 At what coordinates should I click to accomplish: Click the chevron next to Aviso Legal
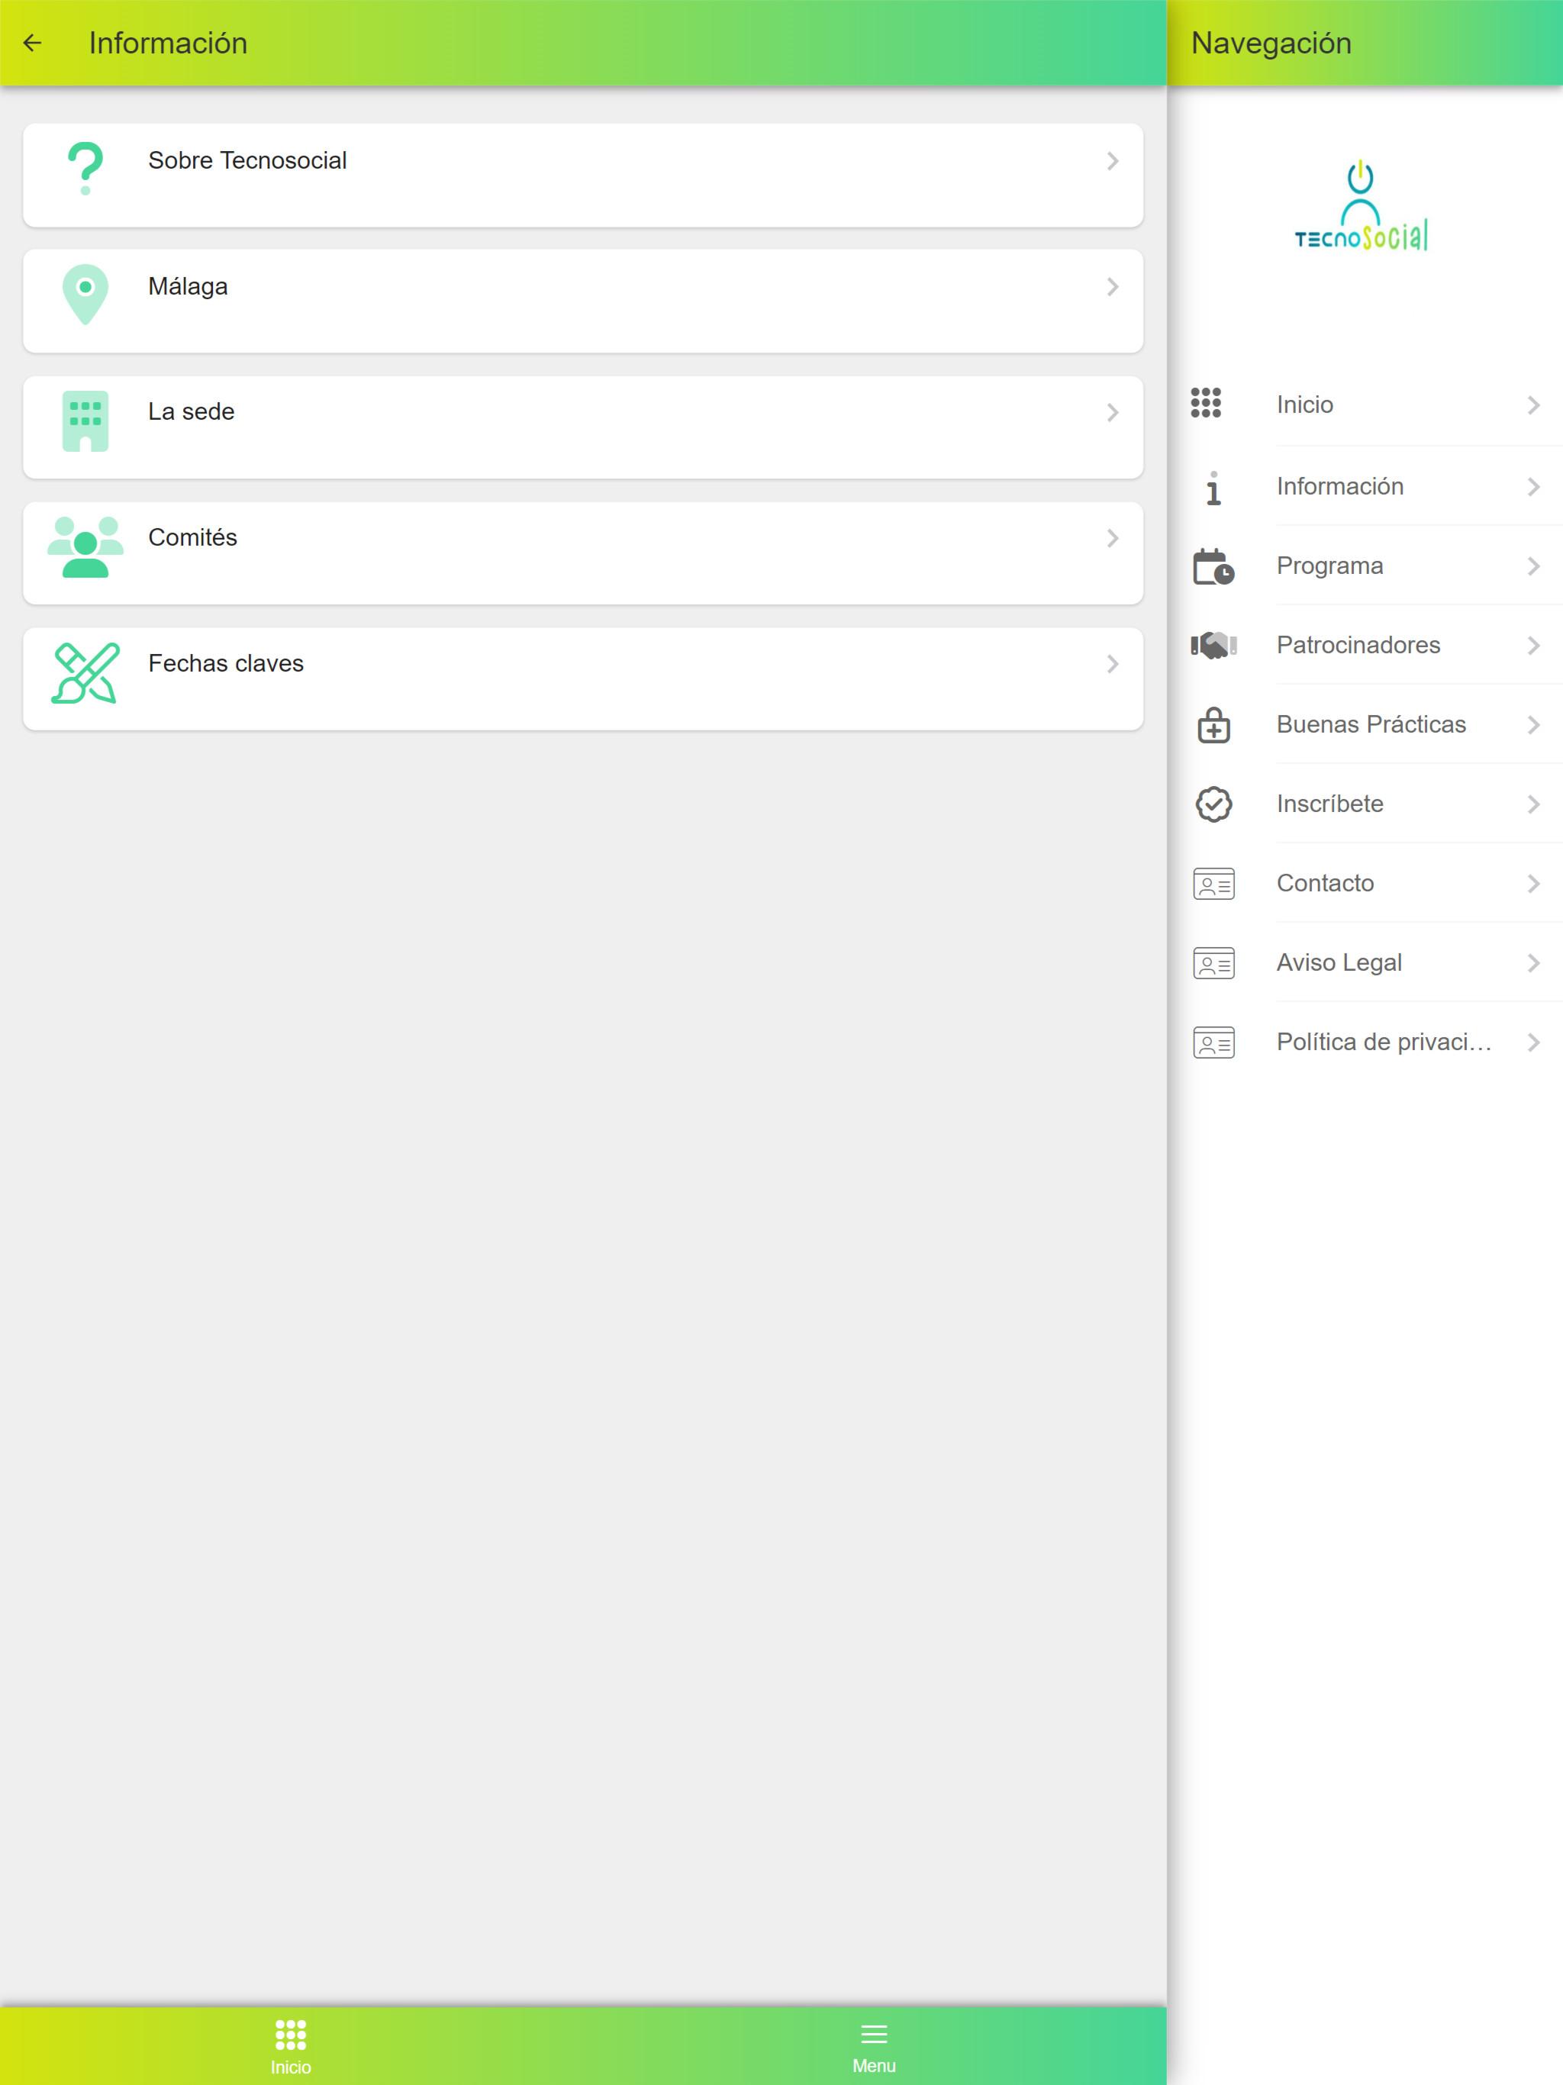coord(1534,963)
